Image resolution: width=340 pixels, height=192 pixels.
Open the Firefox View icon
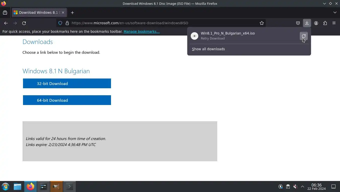coord(5,12)
